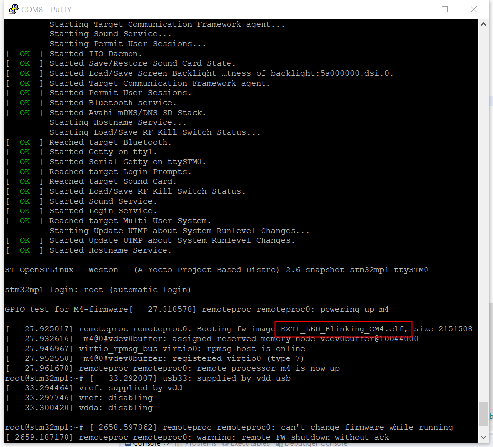
Task: Click 'Started Load/Save Screen Backlight' line
Action: click(x=199, y=73)
